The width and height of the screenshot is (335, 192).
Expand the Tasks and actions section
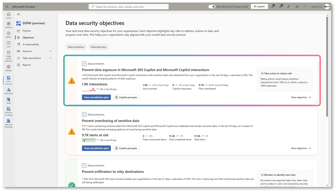[50, 58]
